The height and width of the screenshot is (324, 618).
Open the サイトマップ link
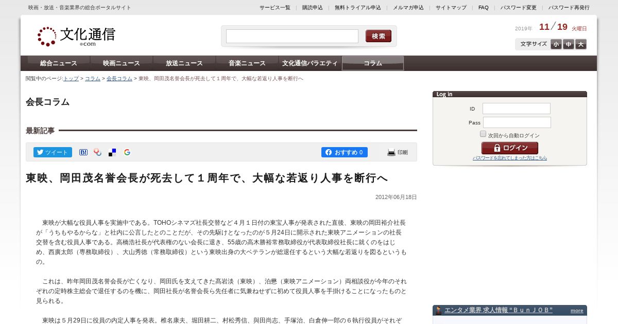451,8
